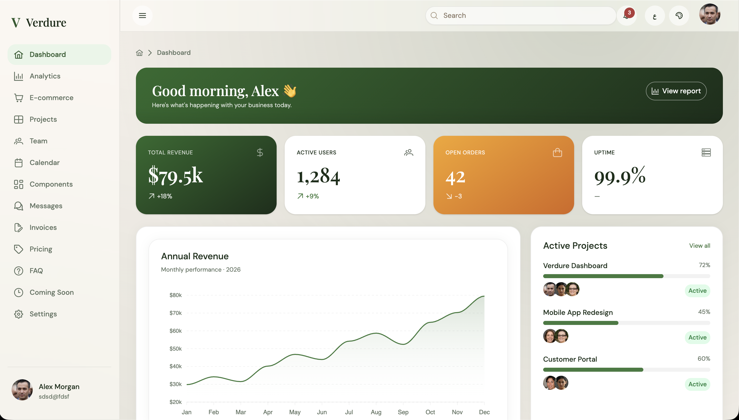Click the Active badge for Verdure Dashboard
739x420 pixels.
click(697, 291)
